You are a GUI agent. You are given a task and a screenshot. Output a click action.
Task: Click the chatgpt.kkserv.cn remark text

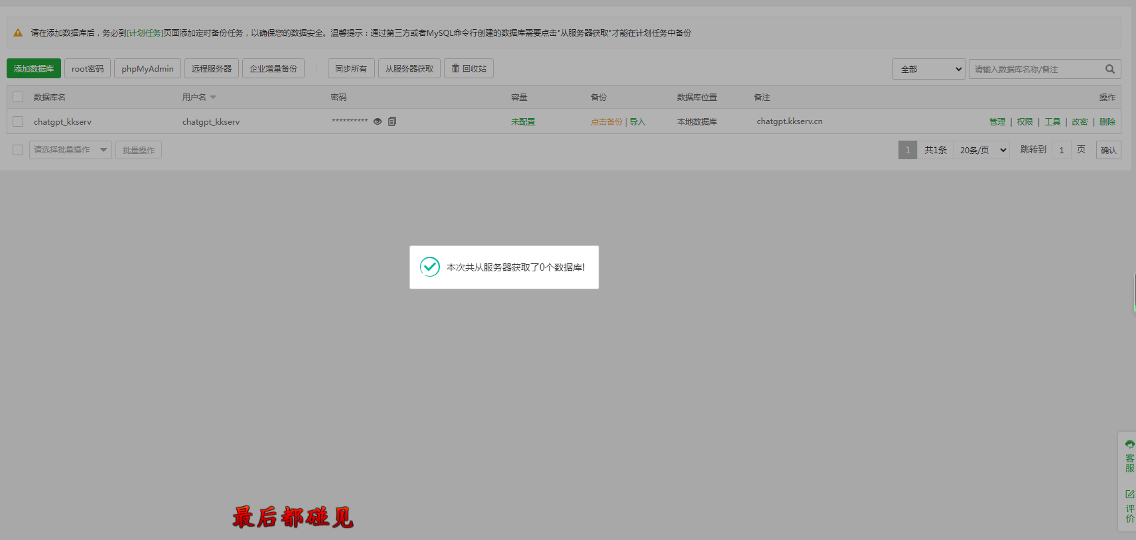tap(790, 121)
